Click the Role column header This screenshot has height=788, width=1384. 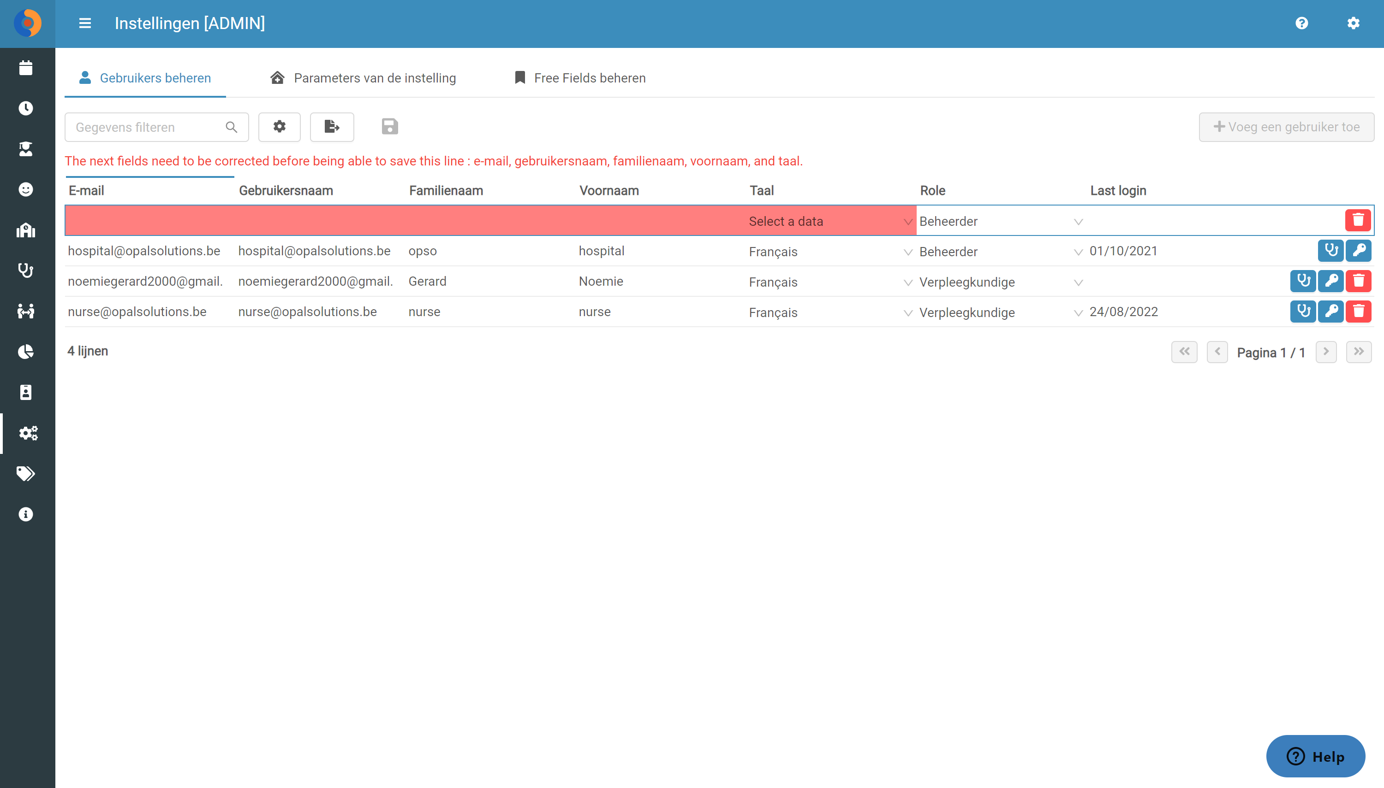932,190
